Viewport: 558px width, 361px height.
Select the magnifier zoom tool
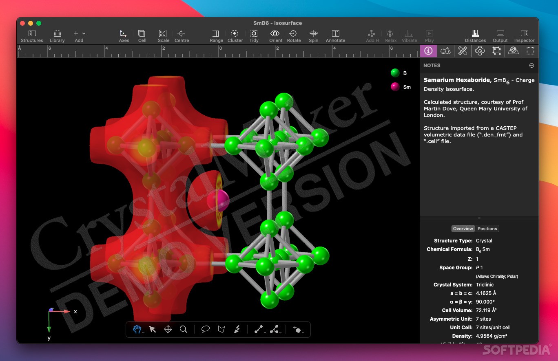click(x=184, y=329)
